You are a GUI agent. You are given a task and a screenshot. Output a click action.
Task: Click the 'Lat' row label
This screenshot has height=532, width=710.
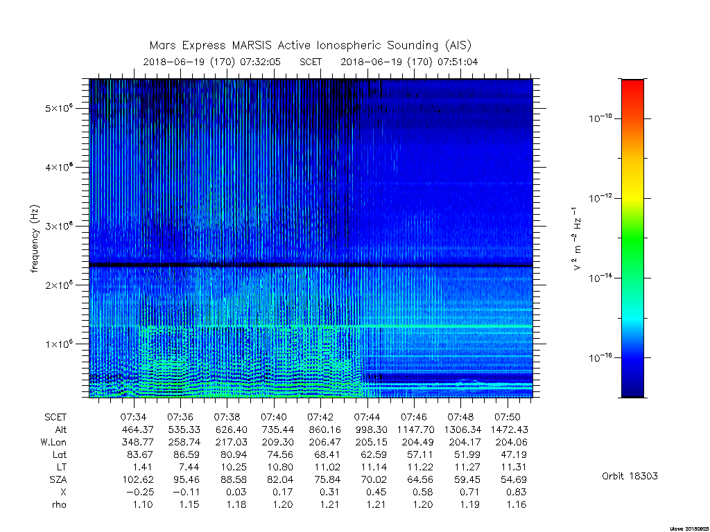click(x=60, y=454)
